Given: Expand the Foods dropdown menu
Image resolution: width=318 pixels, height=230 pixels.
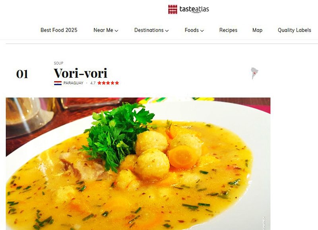Looking at the screenshot, I should point(194,30).
